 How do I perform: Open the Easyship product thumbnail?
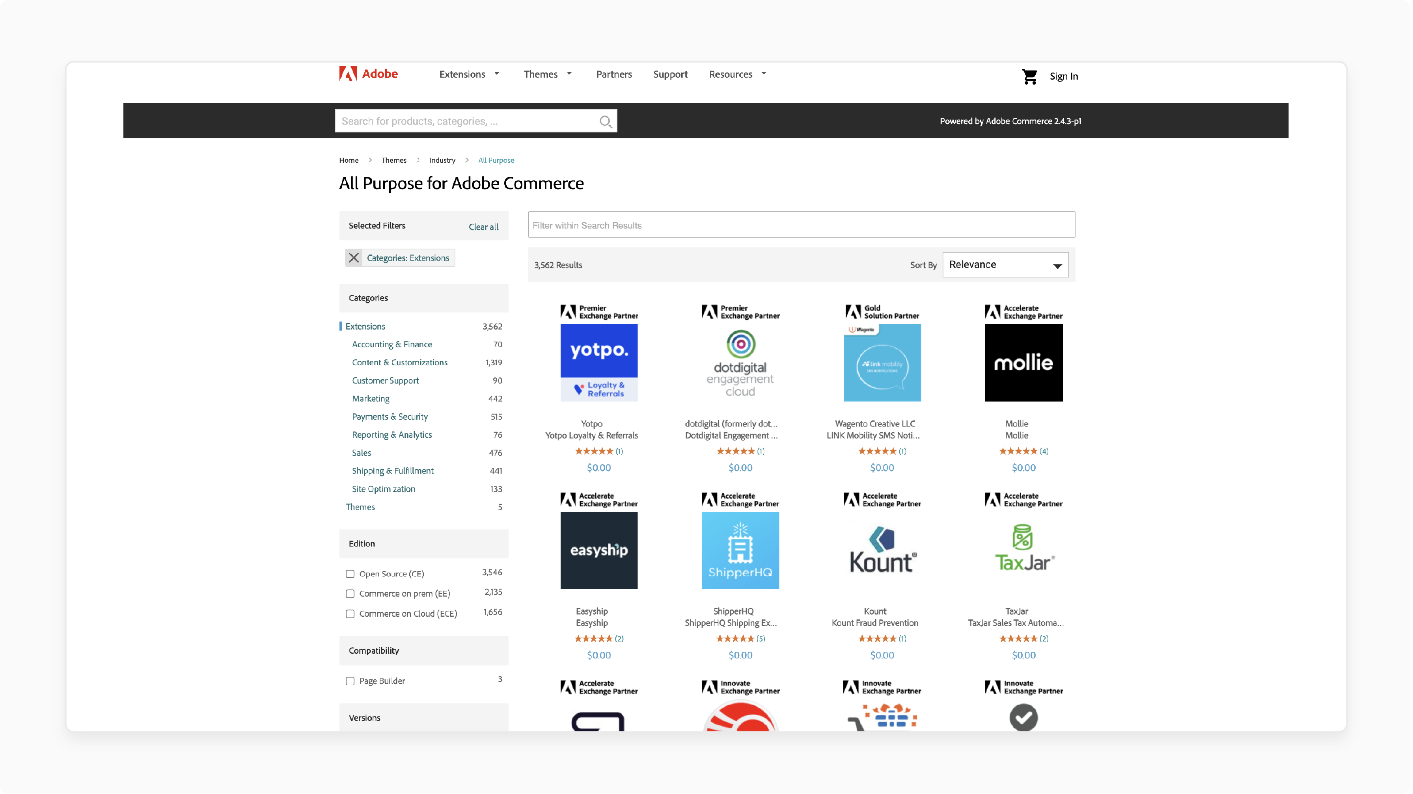click(598, 550)
